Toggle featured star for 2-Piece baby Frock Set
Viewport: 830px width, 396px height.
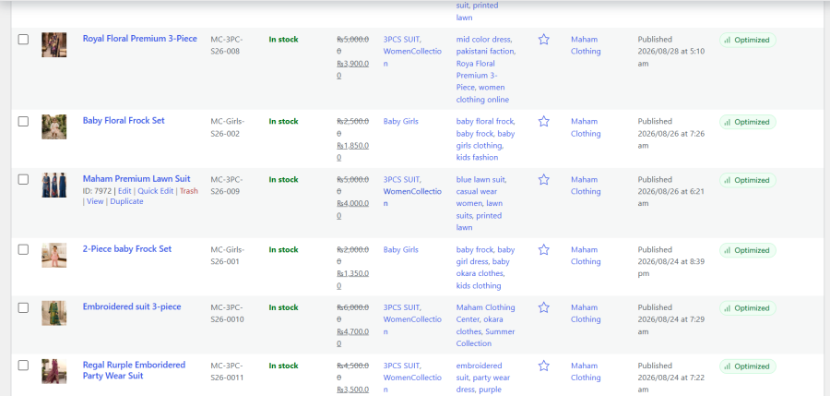543,249
